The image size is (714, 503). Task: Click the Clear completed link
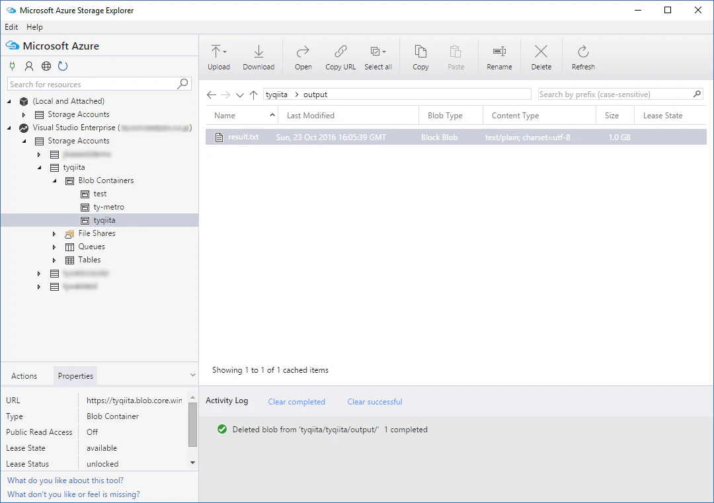coord(296,401)
